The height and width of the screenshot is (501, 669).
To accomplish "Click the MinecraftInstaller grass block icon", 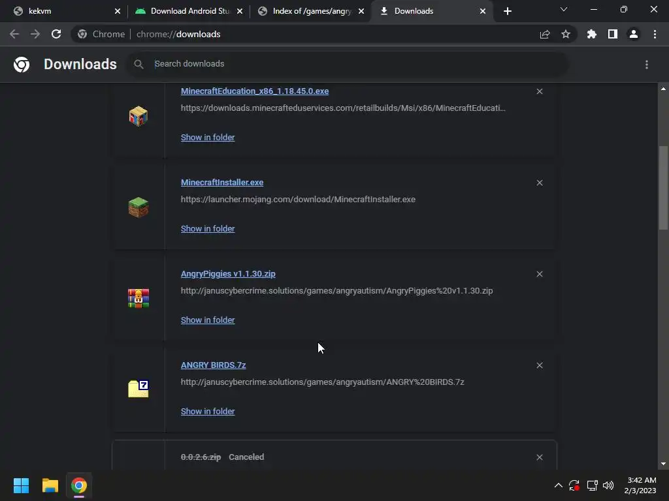I will 139,207.
